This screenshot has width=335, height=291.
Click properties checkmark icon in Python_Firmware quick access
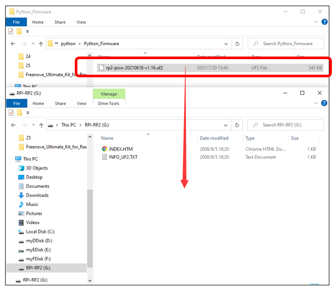[x=11, y=31]
